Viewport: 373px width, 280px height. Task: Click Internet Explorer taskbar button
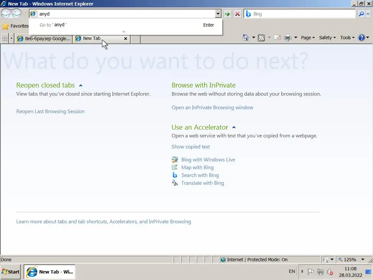[x=50, y=272]
